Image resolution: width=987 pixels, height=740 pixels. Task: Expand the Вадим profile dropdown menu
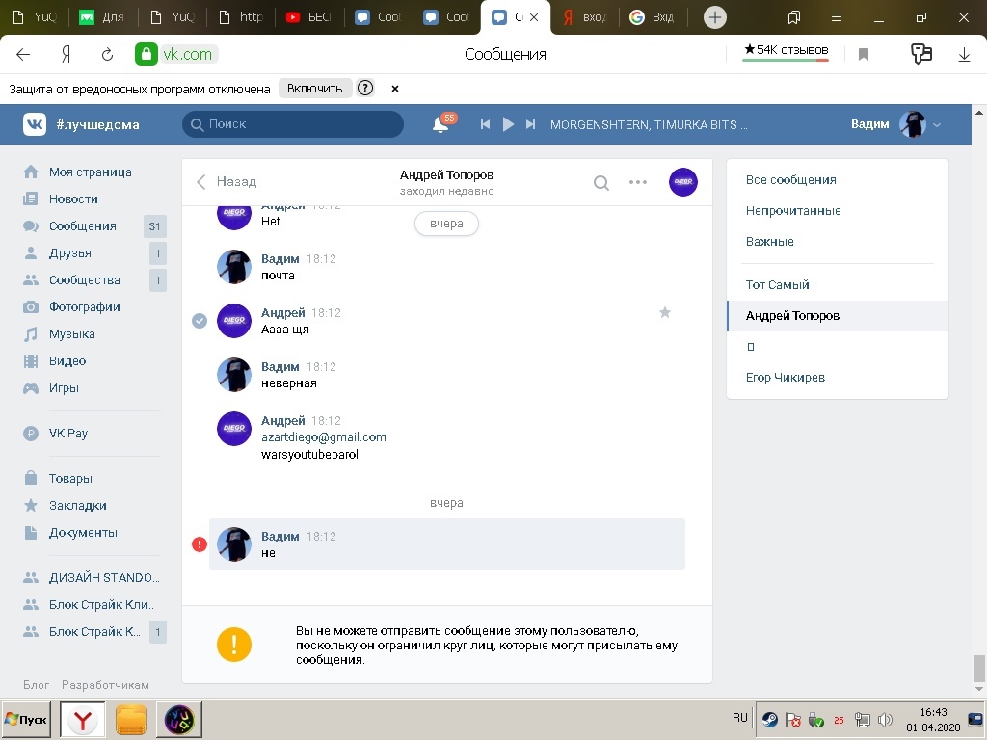click(936, 124)
